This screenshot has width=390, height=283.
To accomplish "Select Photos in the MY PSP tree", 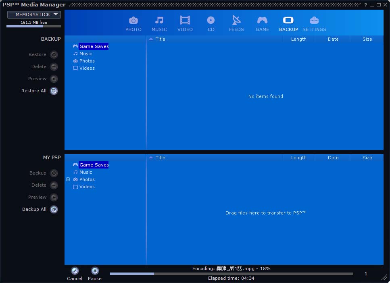I will pyautogui.click(x=87, y=179).
